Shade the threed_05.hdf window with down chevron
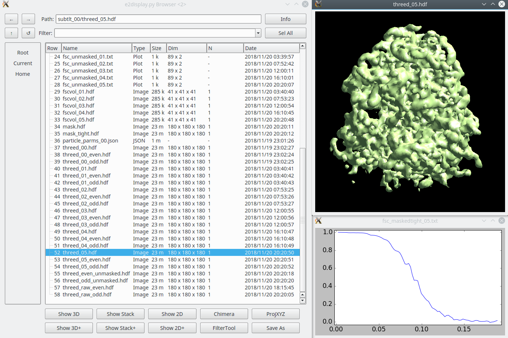 (x=484, y=4)
